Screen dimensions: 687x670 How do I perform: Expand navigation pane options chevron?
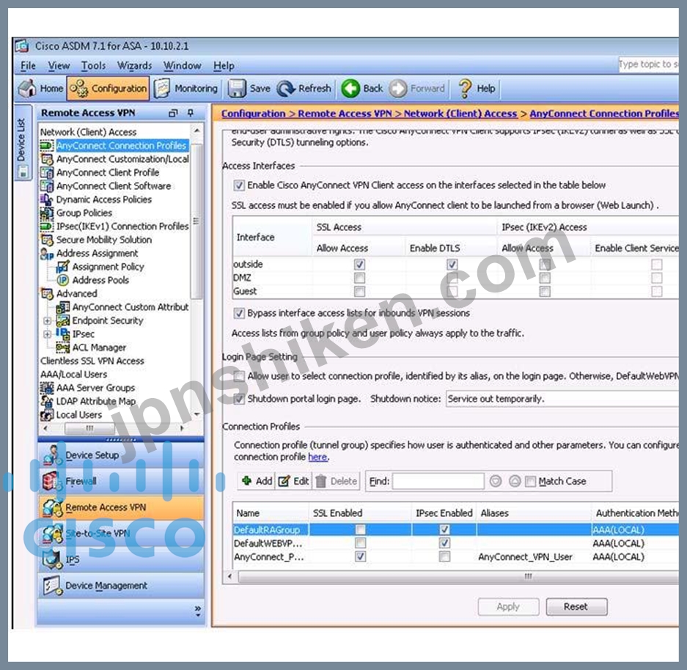(198, 611)
